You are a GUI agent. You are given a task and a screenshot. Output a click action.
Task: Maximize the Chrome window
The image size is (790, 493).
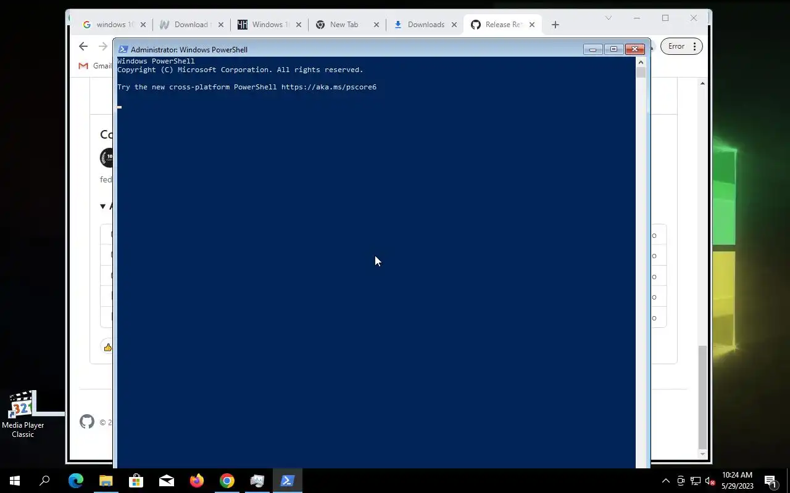[665, 18]
